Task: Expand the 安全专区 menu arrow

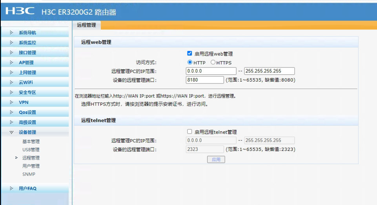Action: [x=11, y=92]
